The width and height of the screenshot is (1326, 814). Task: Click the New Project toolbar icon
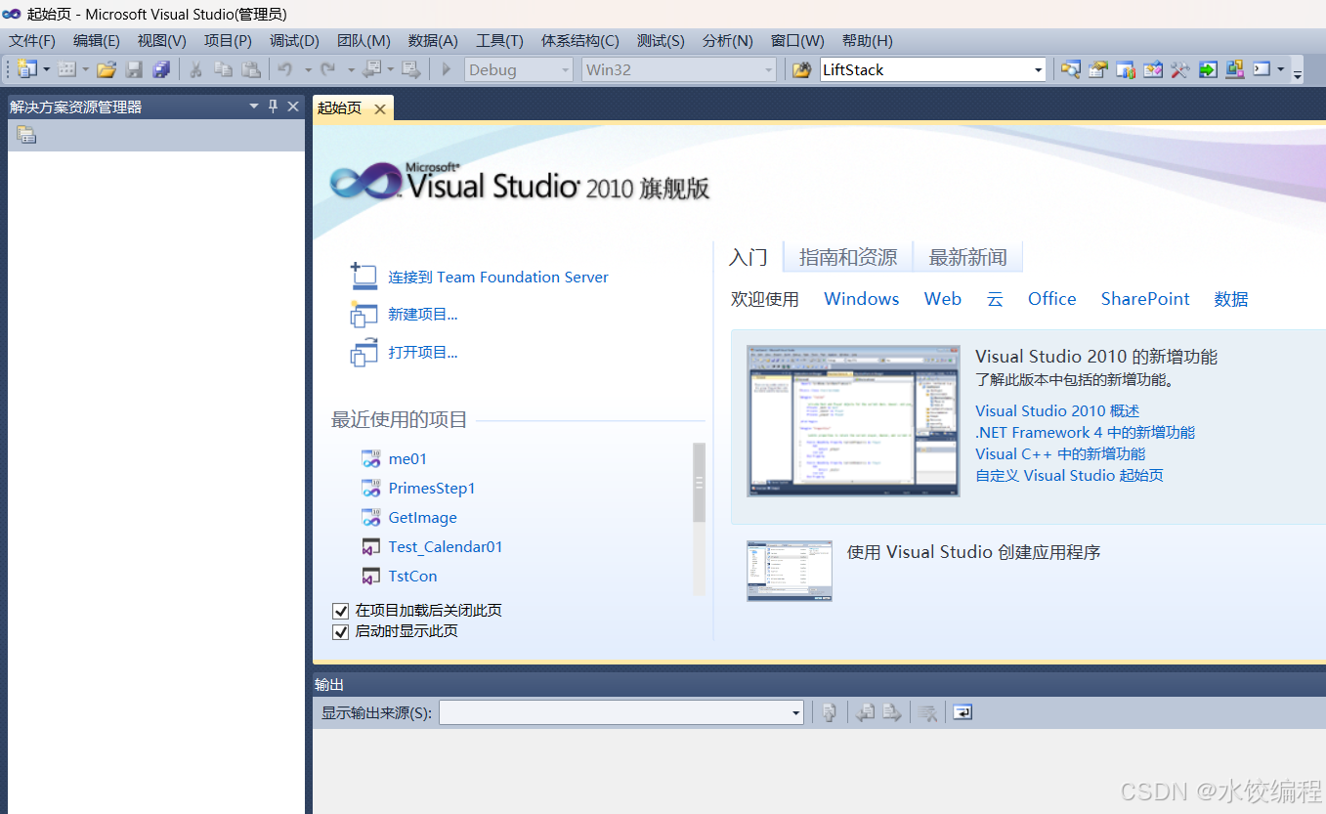pos(26,69)
